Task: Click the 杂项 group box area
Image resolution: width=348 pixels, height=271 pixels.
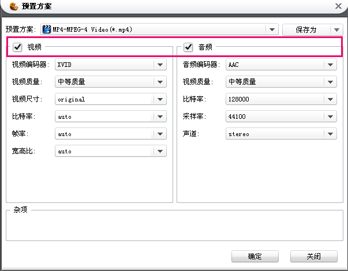Action: coord(174,225)
